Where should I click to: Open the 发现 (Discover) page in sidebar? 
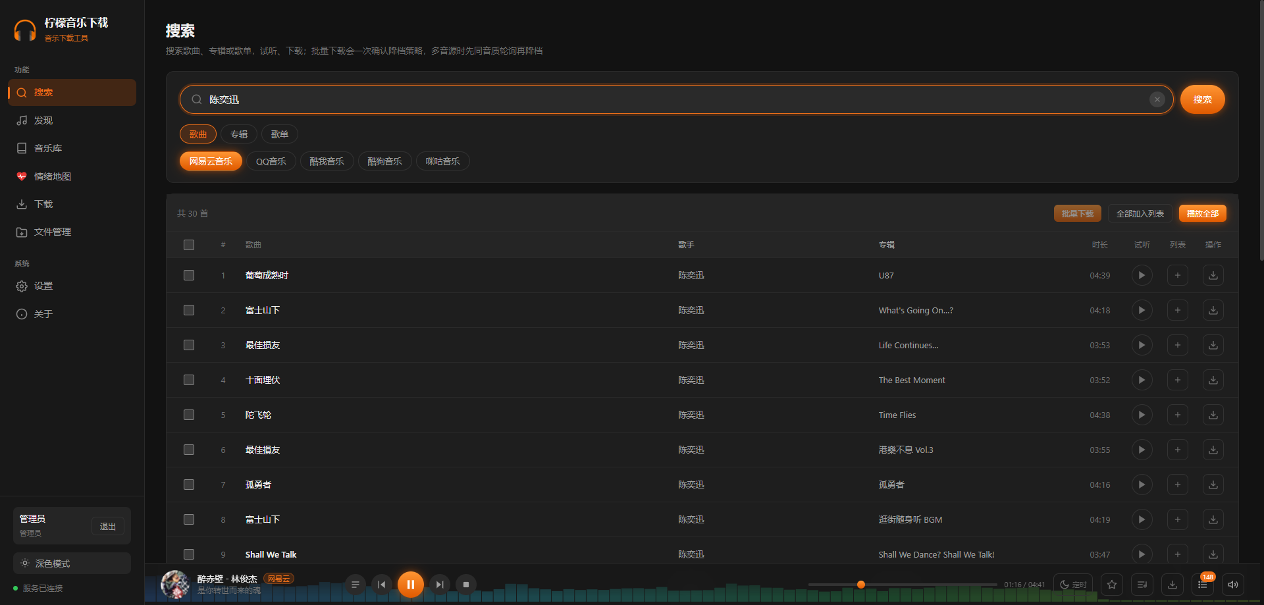coord(72,120)
